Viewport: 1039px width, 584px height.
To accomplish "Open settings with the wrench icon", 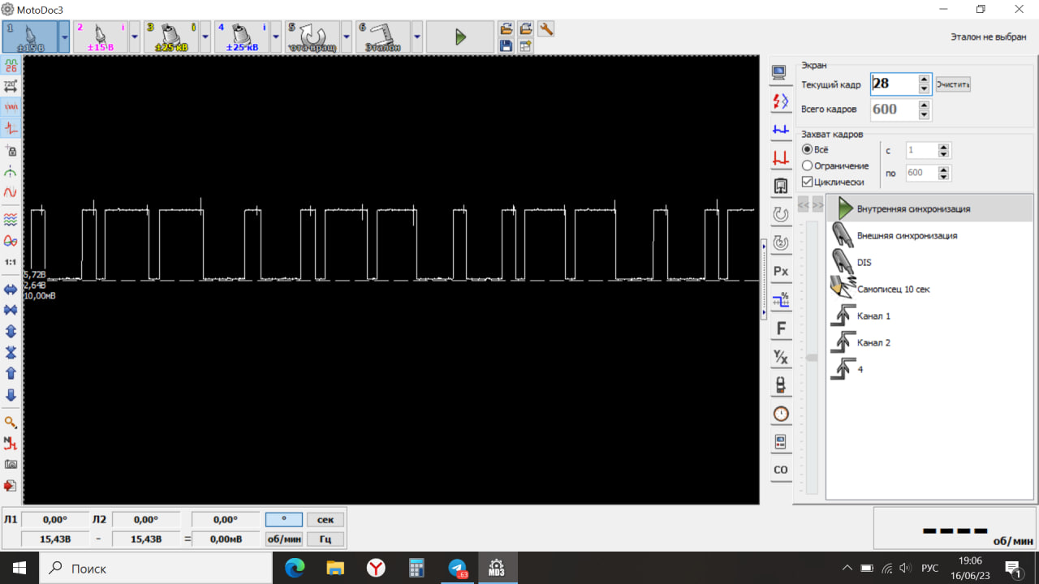I will pyautogui.click(x=546, y=29).
